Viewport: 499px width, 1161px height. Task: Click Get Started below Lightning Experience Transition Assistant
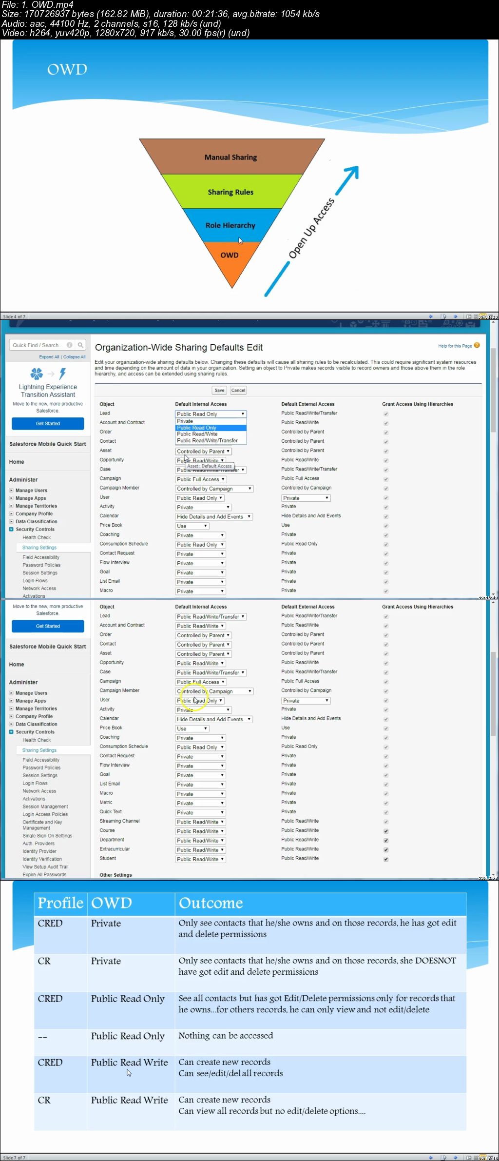(48, 424)
